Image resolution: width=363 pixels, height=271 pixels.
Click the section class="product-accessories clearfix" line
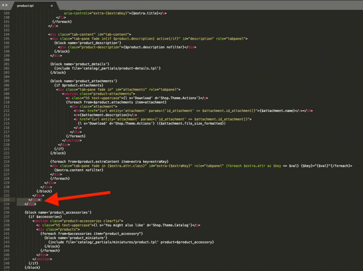pyautogui.click(x=78, y=221)
